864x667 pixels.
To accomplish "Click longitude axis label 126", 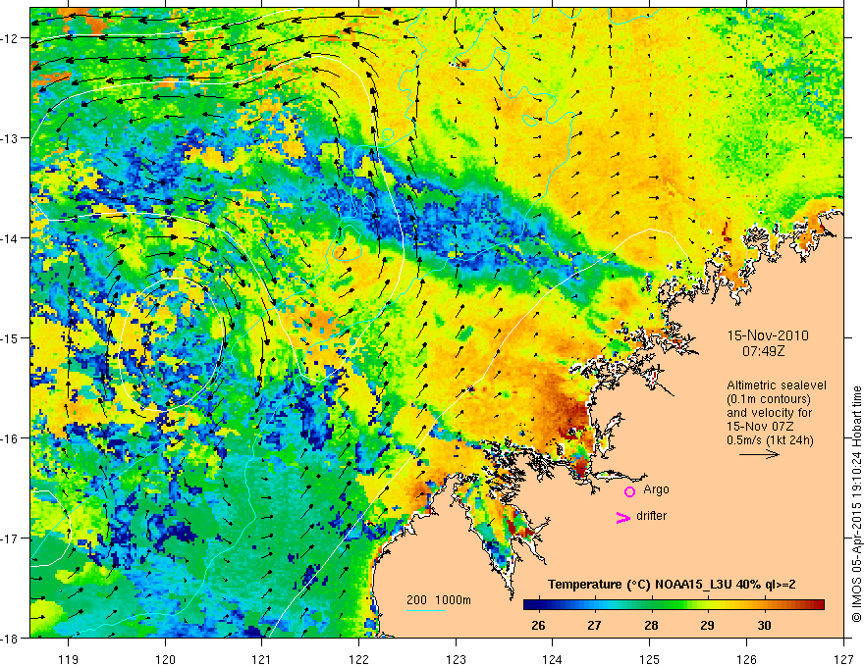I will point(746,659).
